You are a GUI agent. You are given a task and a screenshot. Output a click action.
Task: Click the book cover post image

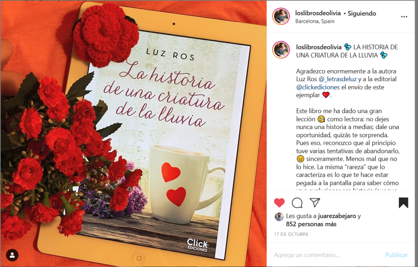tap(133, 133)
